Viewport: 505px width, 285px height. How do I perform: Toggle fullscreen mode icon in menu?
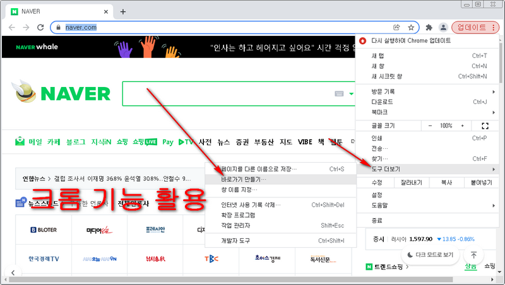point(485,125)
